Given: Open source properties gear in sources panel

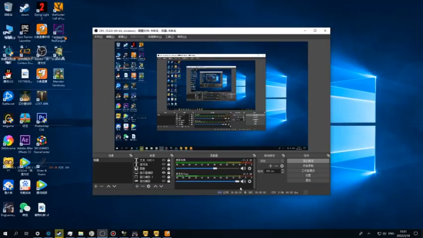Looking at the screenshot, I should coord(149,186).
